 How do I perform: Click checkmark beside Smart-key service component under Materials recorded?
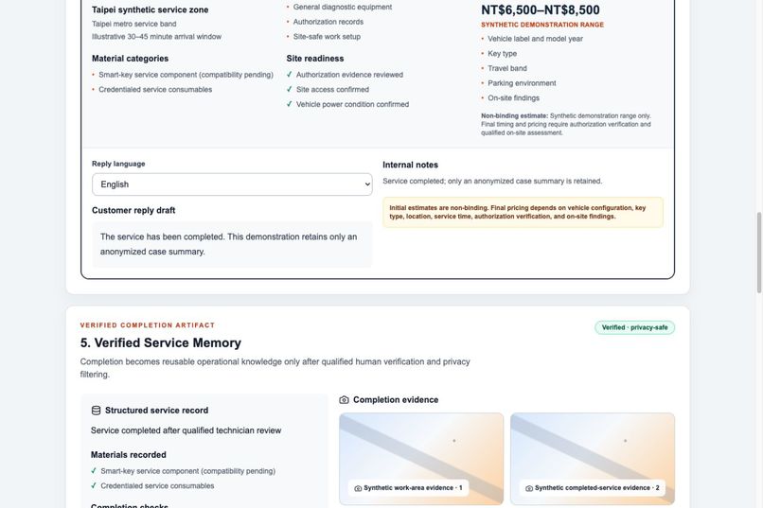[x=94, y=470]
